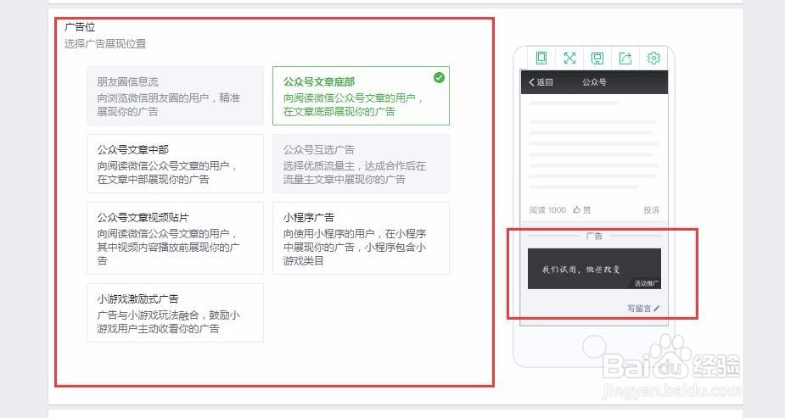Viewport: 785px width, 418px height.
Task: Pick the 公众号文章视频贴片 placement card
Action: 175,238
